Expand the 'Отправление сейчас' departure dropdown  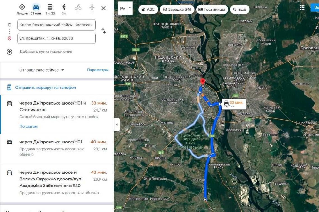pyautogui.click(x=42, y=70)
